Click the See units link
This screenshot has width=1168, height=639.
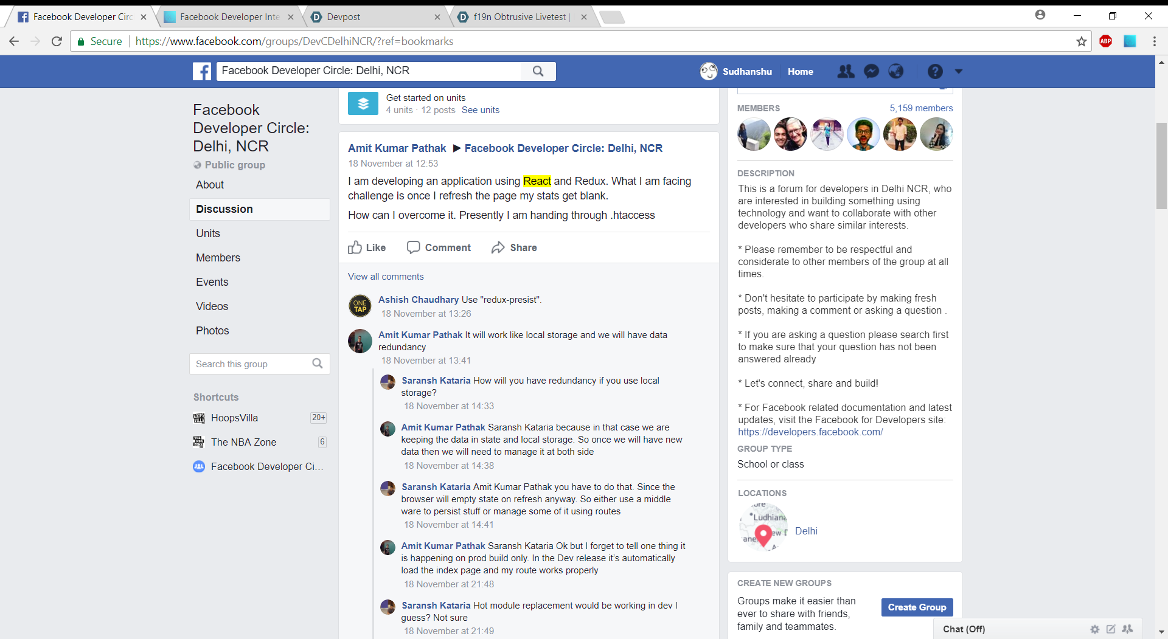pyautogui.click(x=481, y=110)
